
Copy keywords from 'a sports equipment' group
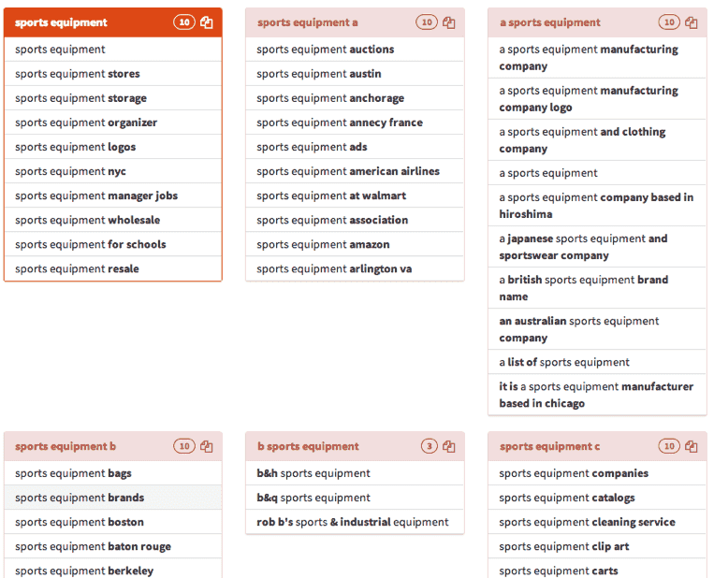(x=691, y=22)
